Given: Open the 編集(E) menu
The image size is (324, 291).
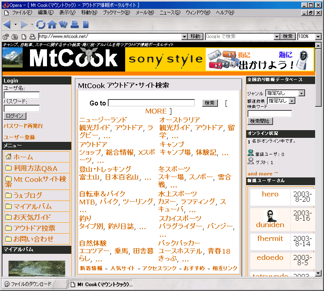Looking at the screenshot, I should click(46, 13).
